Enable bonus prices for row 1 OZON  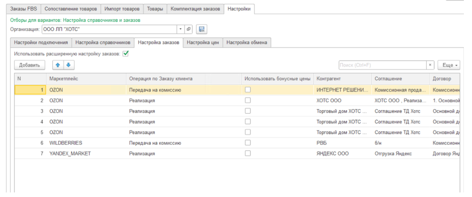point(248,89)
